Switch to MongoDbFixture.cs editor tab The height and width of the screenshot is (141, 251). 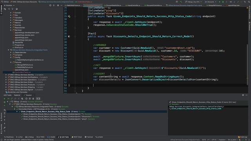[214, 5]
